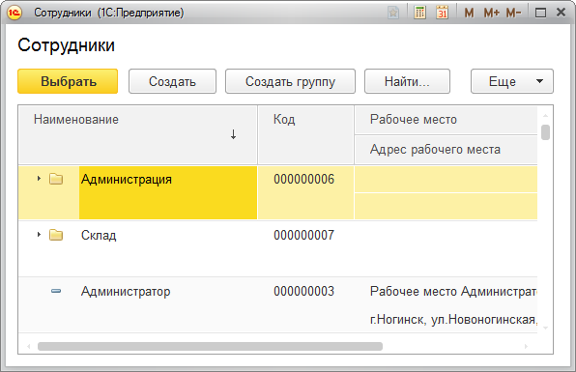Open the Еще dropdown menu
The width and height of the screenshot is (576, 372).
pyautogui.click(x=512, y=81)
